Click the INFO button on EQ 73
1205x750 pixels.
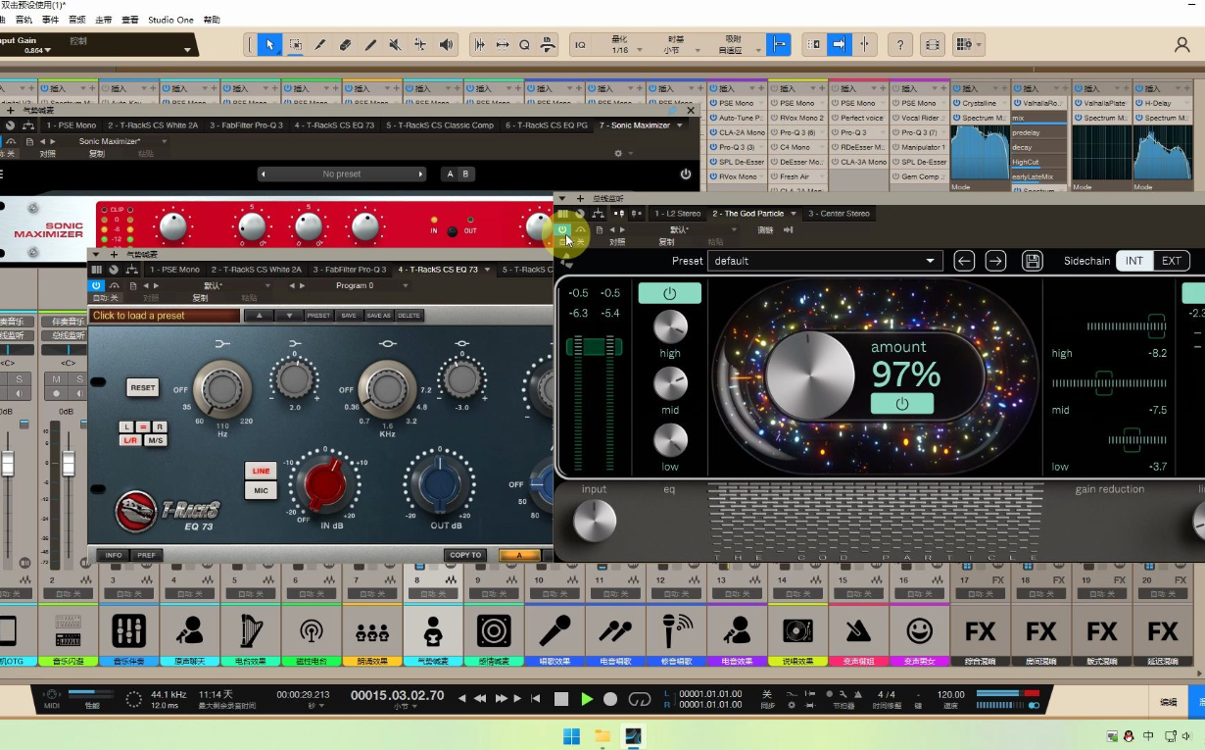114,555
